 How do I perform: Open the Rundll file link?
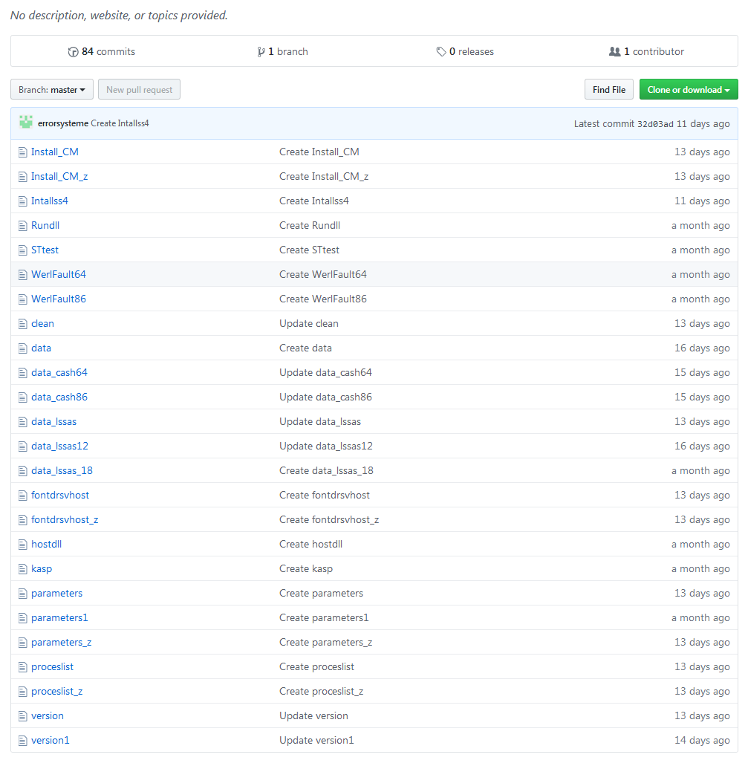(x=45, y=225)
